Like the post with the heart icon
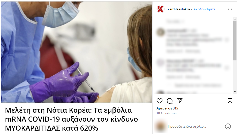Screen dimensions: 239x136 [x=159, y=101]
